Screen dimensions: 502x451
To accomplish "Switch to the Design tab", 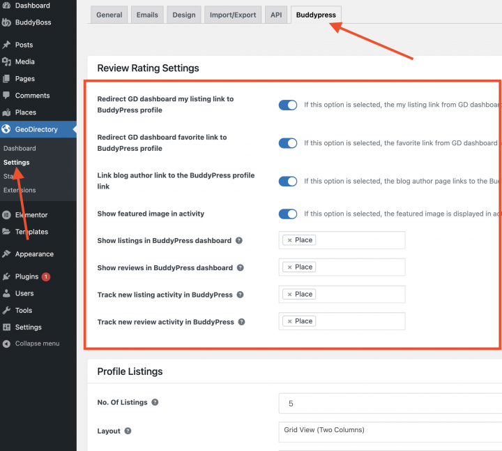I will pyautogui.click(x=185, y=15).
